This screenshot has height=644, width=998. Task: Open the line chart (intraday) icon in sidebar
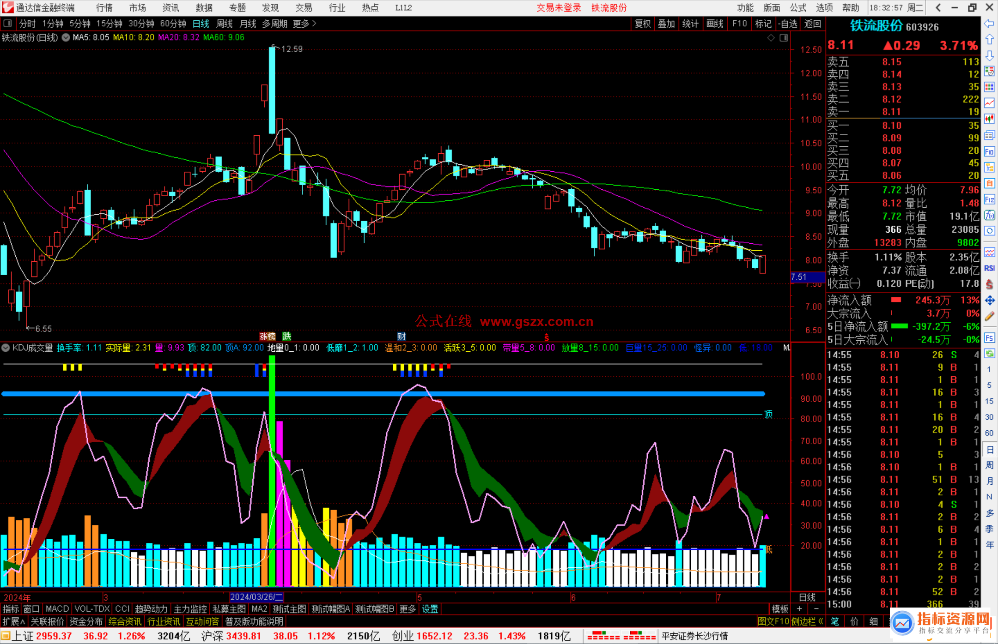989,103
